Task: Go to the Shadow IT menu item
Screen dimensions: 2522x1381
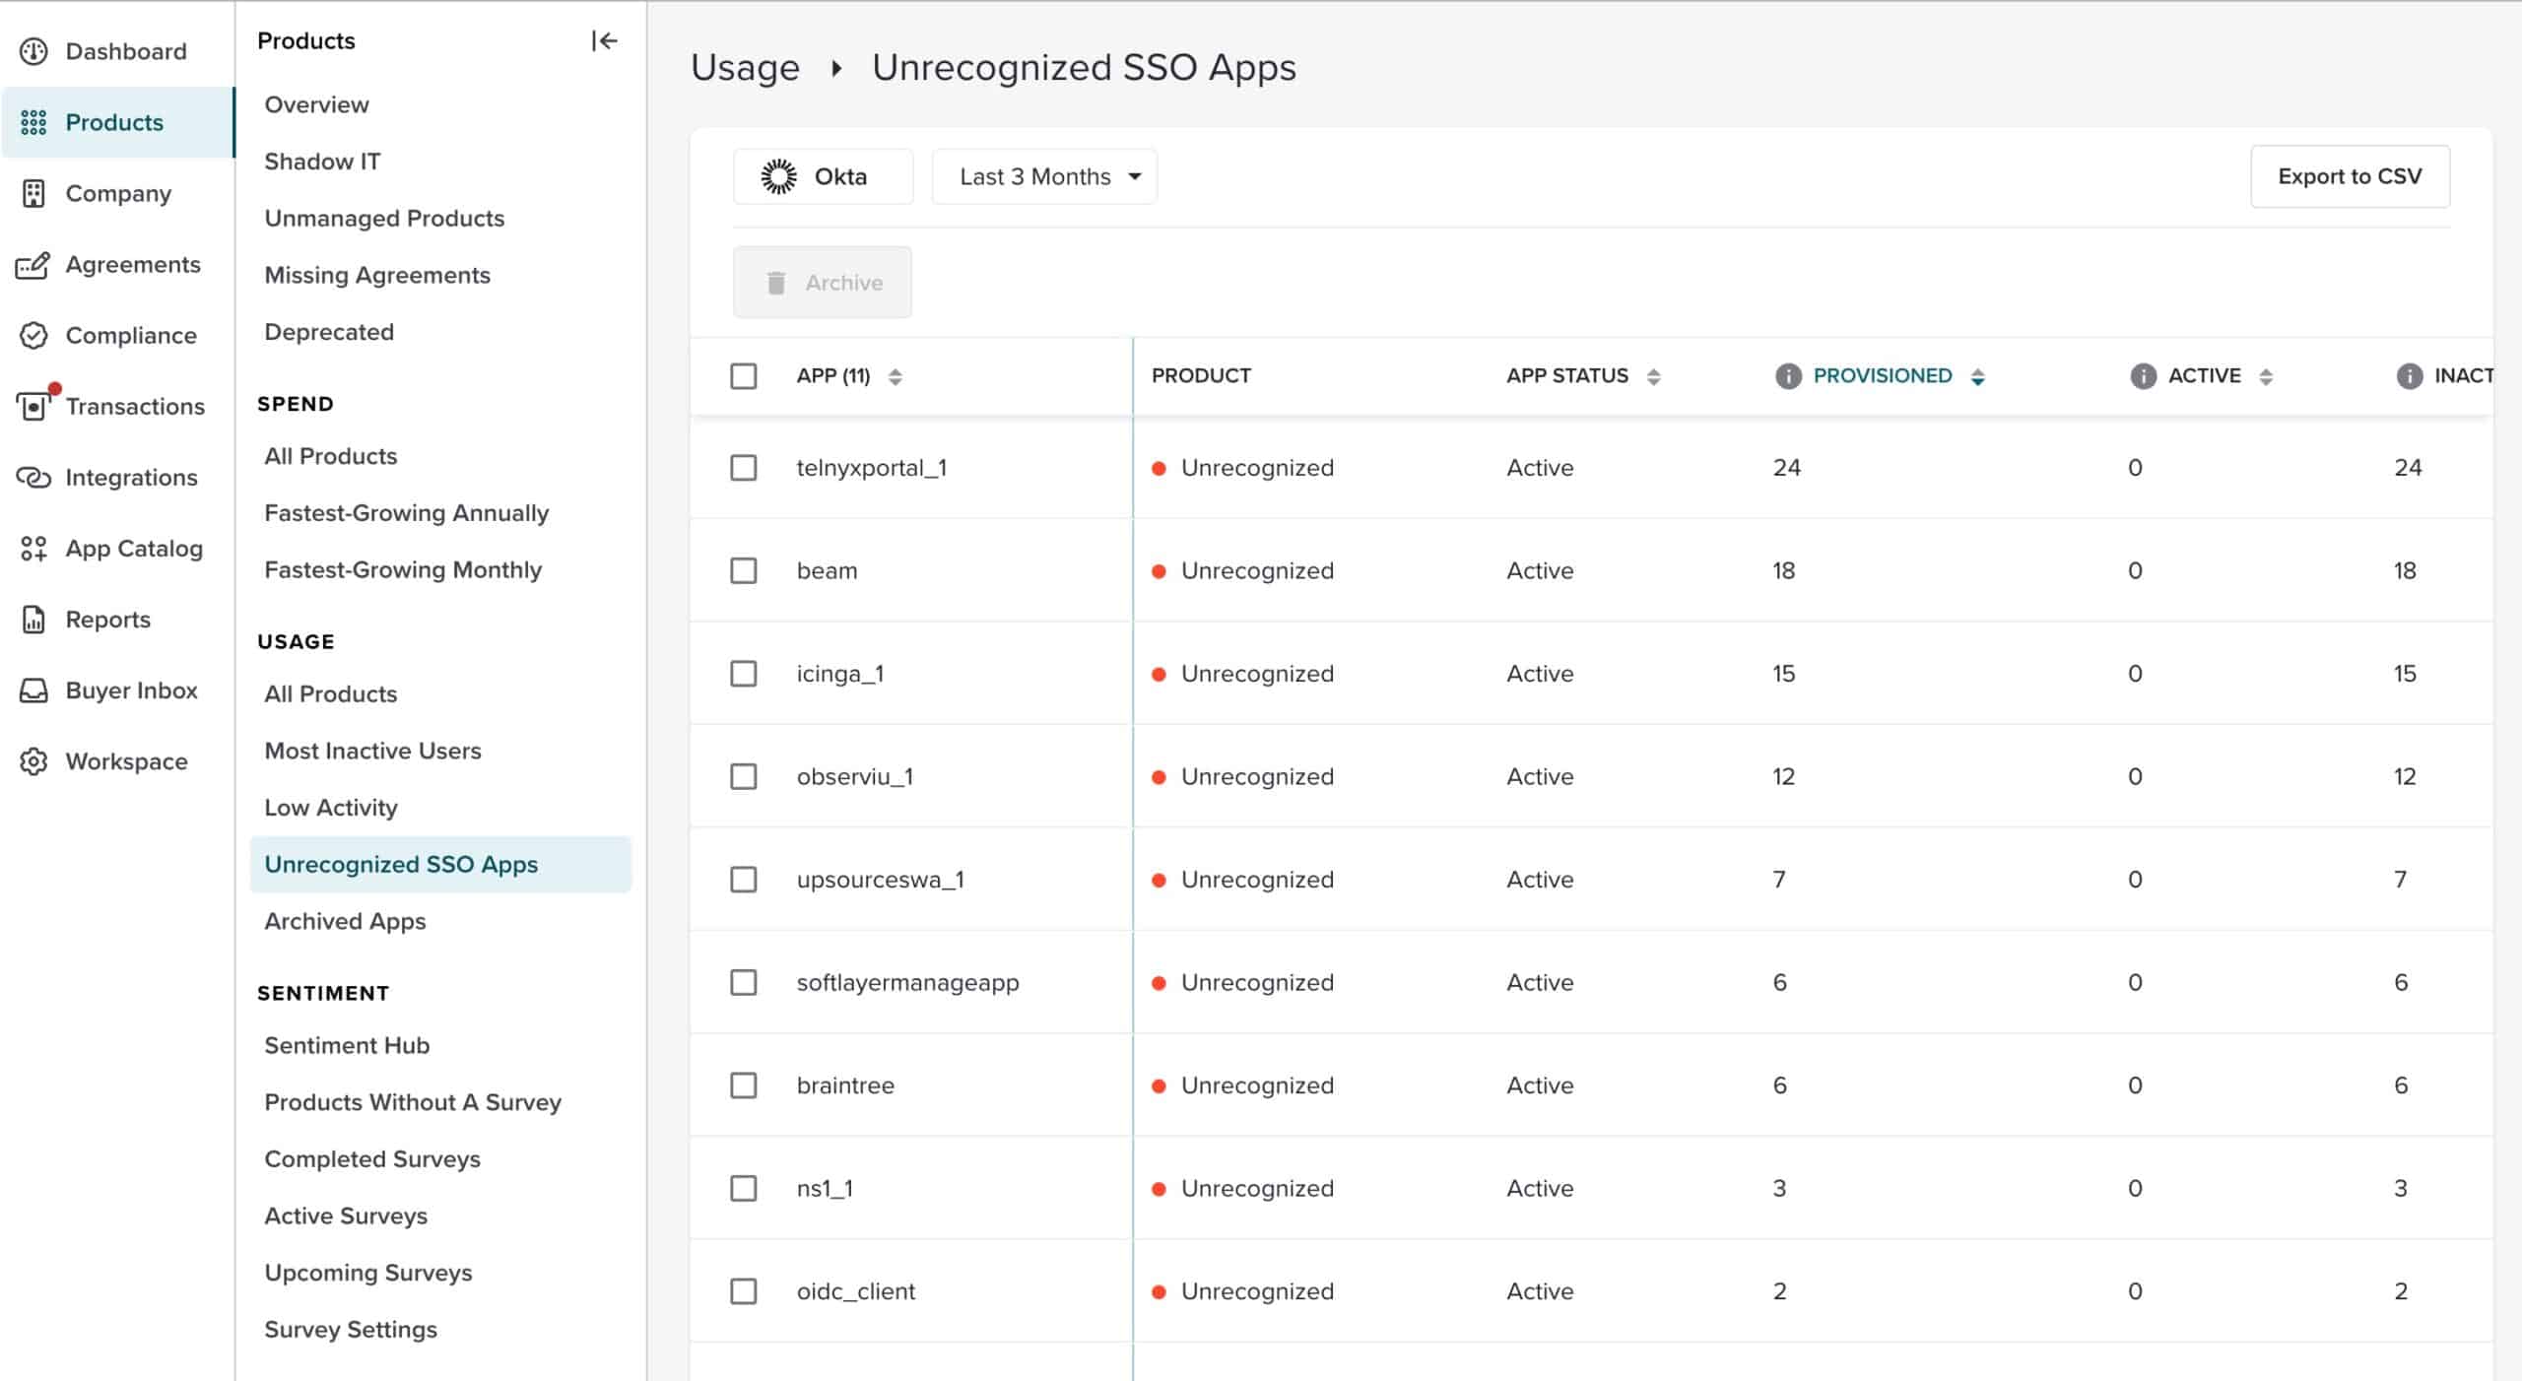Action: click(322, 162)
